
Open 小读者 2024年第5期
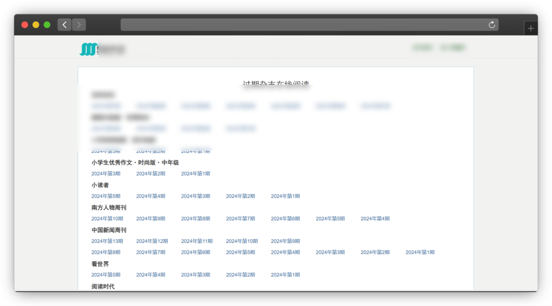click(x=106, y=196)
